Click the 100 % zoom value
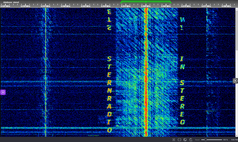Image resolution: width=238 pixels, height=142 pixels. (x=225, y=140)
